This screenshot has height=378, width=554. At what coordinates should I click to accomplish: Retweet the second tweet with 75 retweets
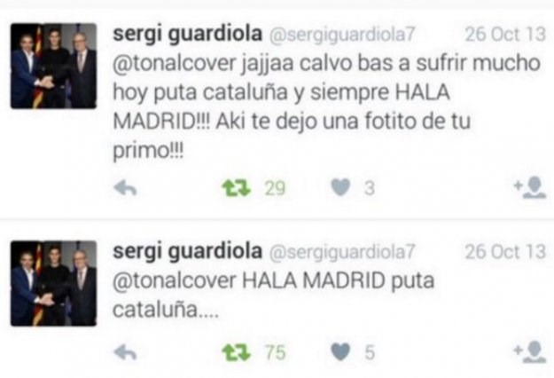(x=236, y=352)
